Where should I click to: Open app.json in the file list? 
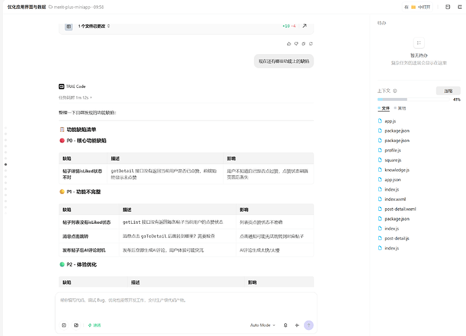pos(392,180)
